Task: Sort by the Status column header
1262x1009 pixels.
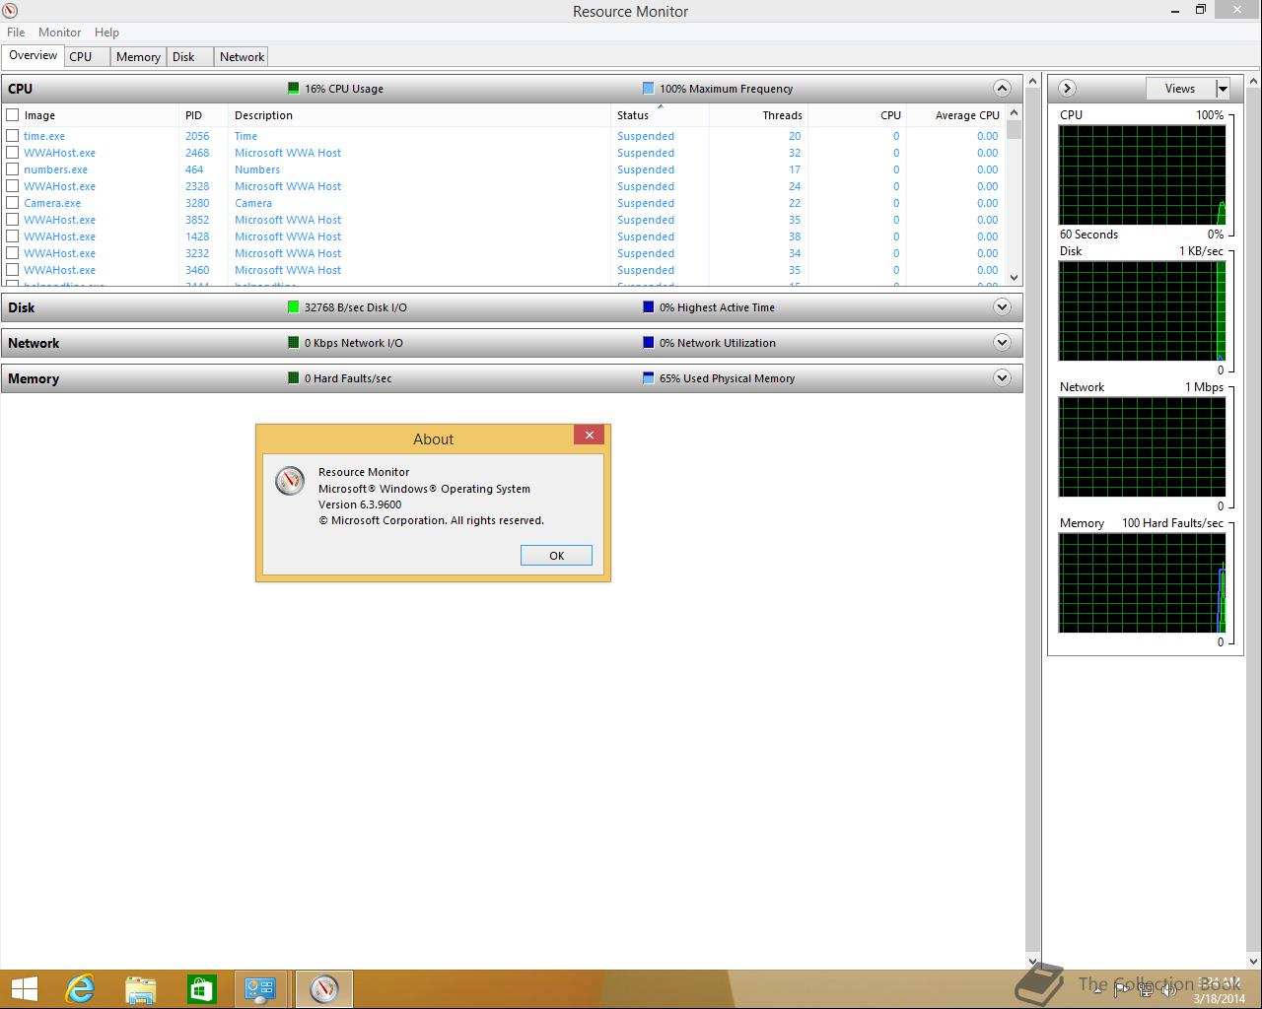Action: pos(660,115)
